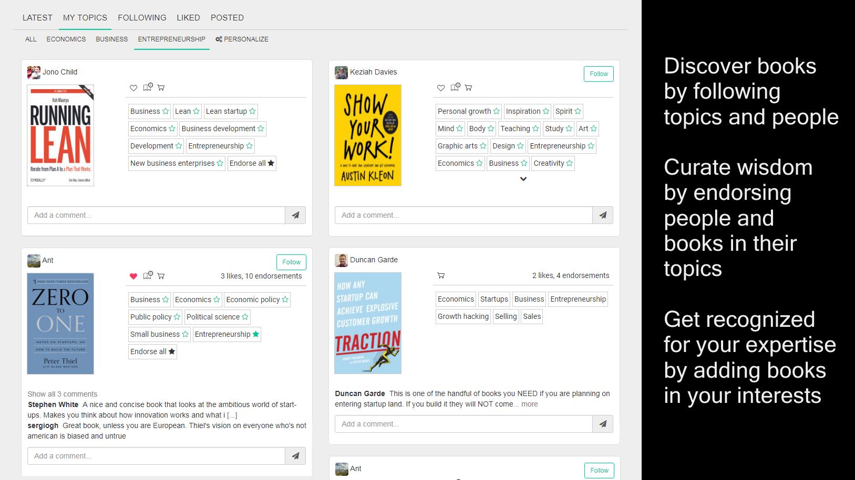This screenshot has height=480, width=855.
Task: Open Show Your Work book cover
Action: coord(368,135)
